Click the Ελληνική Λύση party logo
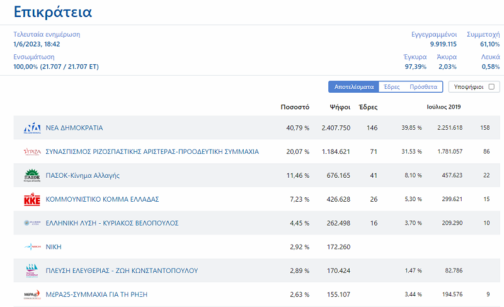The height and width of the screenshot is (307, 504). [x=32, y=223]
